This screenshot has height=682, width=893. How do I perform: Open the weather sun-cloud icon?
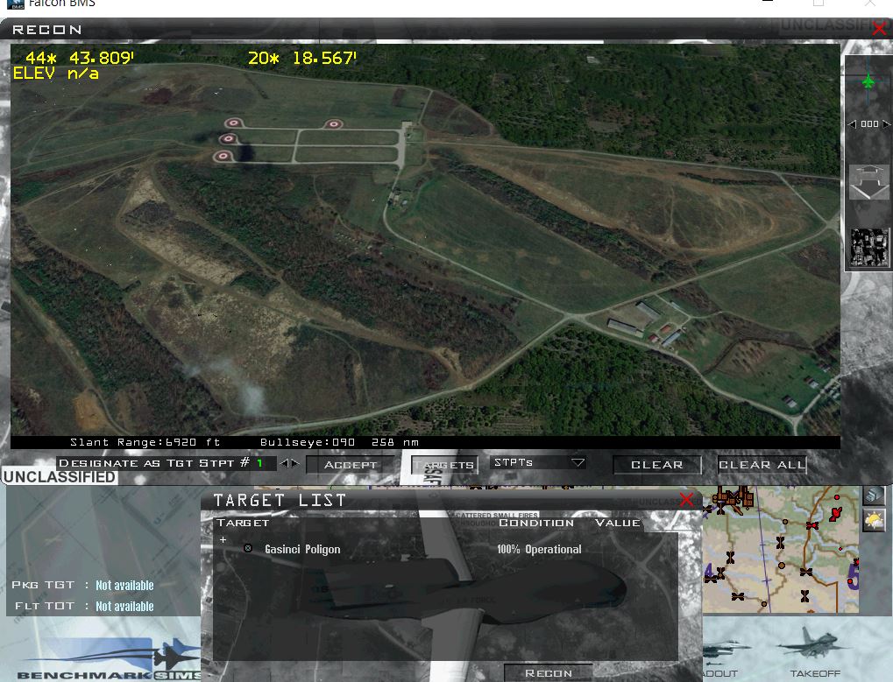(x=875, y=520)
